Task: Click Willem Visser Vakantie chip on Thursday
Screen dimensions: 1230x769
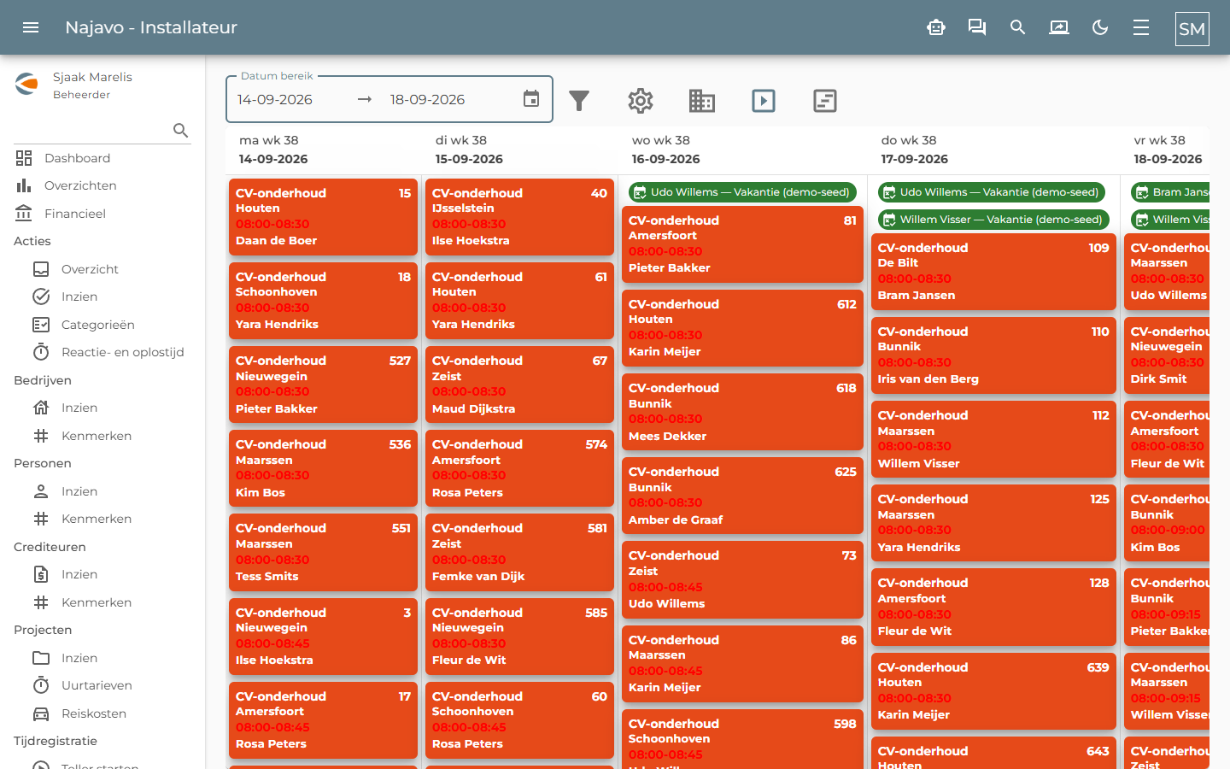Action: tap(993, 220)
